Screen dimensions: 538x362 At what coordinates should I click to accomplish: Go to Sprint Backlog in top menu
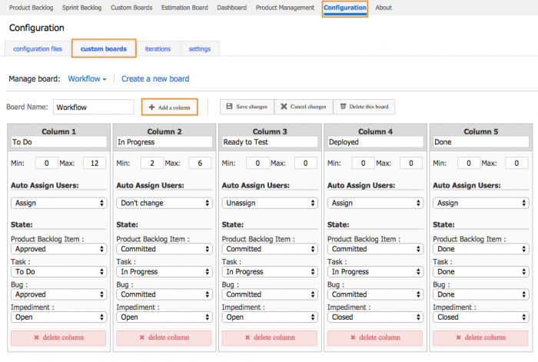(82, 8)
